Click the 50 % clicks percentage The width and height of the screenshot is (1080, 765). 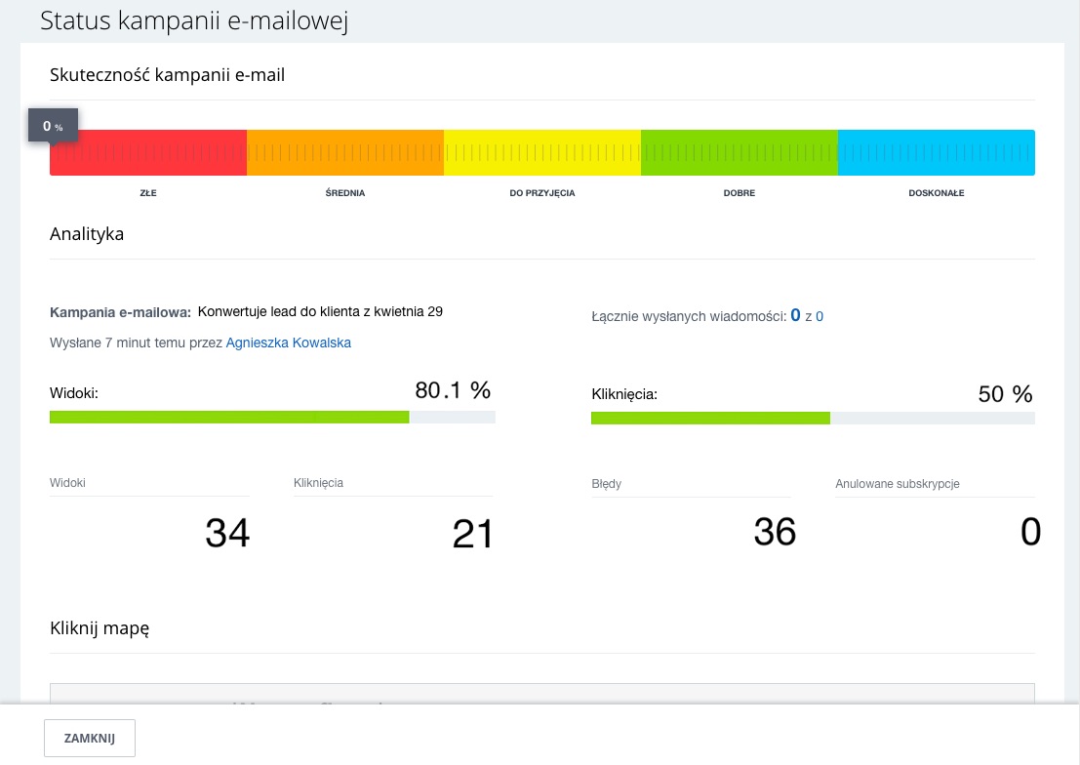point(1005,394)
